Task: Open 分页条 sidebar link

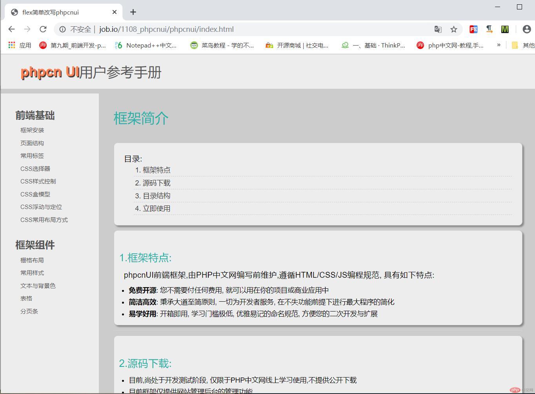Action: [29, 311]
